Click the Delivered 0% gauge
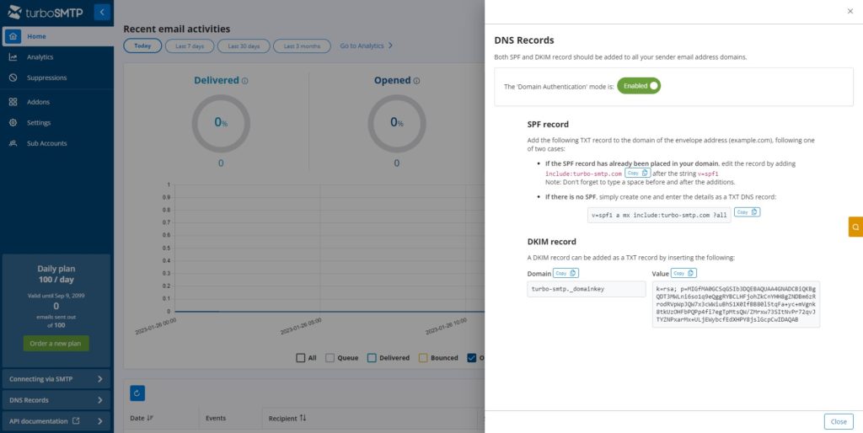 221,123
